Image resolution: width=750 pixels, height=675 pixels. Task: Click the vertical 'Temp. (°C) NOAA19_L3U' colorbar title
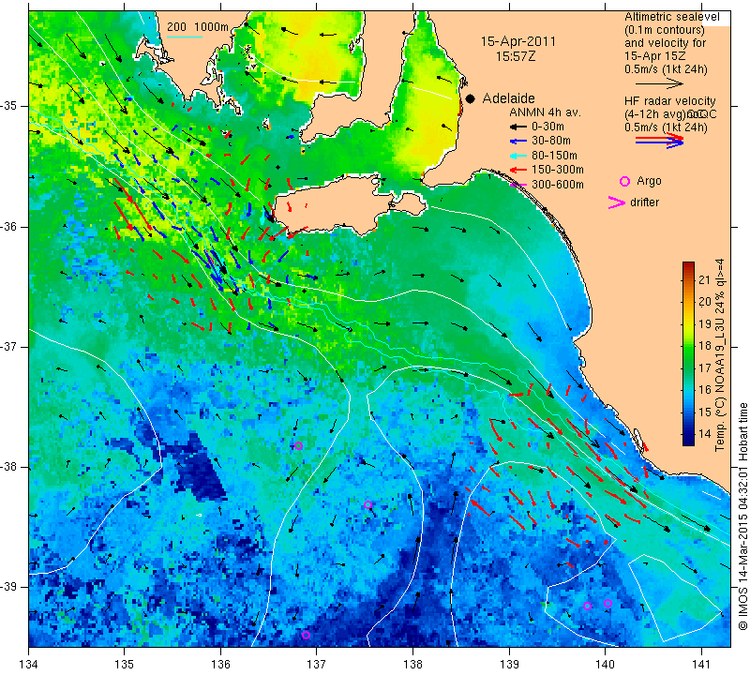click(x=720, y=355)
